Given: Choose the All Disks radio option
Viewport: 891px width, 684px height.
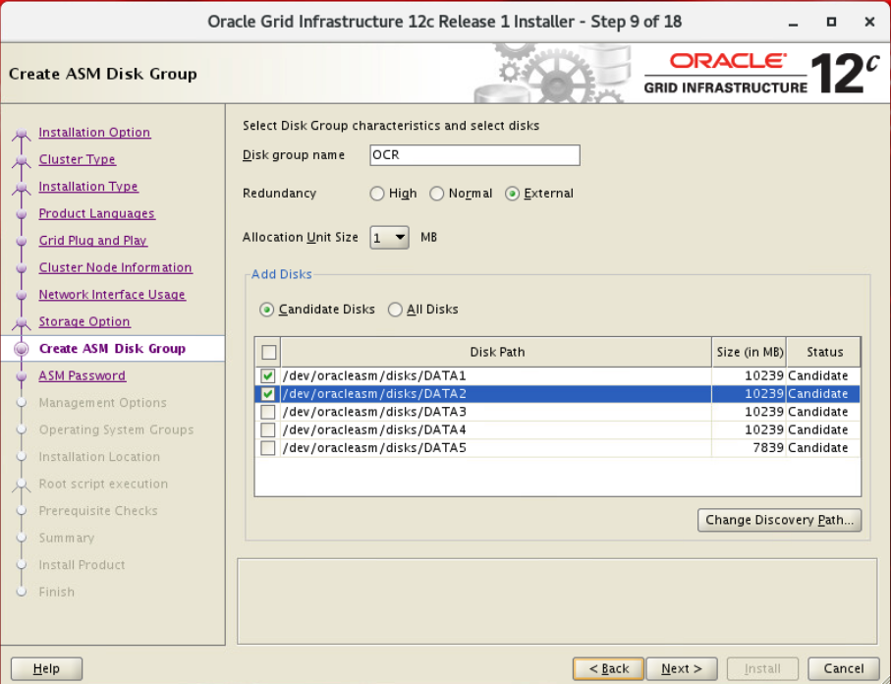Looking at the screenshot, I should [395, 310].
